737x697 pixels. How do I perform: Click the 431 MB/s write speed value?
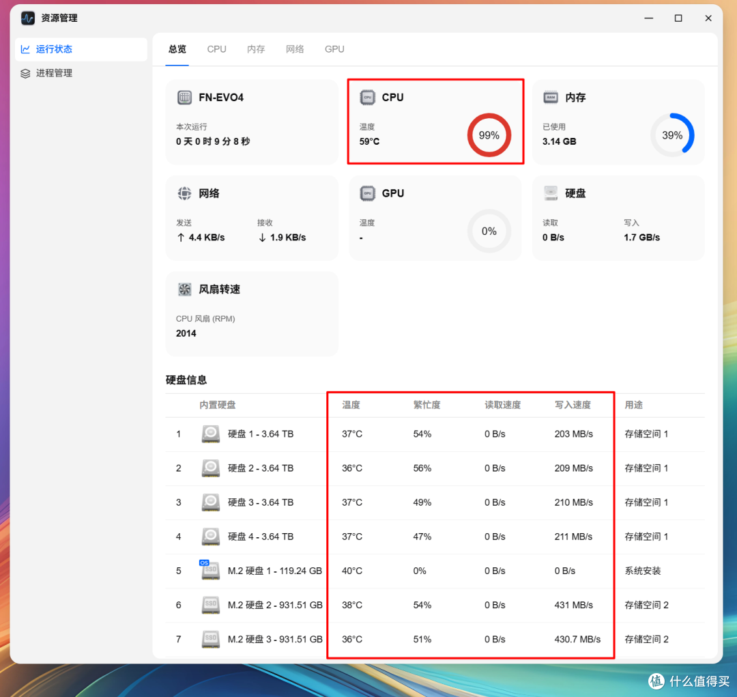(x=573, y=606)
